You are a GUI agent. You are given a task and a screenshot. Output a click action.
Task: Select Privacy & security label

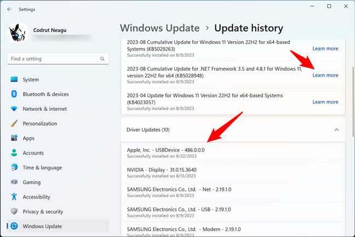coord(43,212)
